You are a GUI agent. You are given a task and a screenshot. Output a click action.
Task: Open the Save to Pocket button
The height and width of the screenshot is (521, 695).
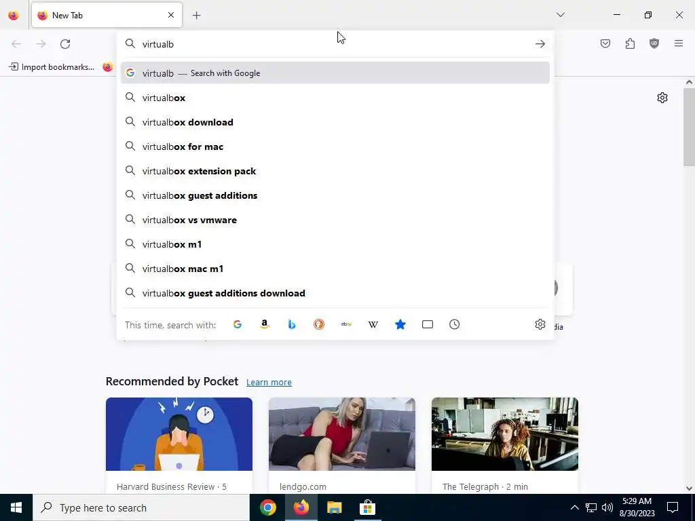(x=605, y=43)
